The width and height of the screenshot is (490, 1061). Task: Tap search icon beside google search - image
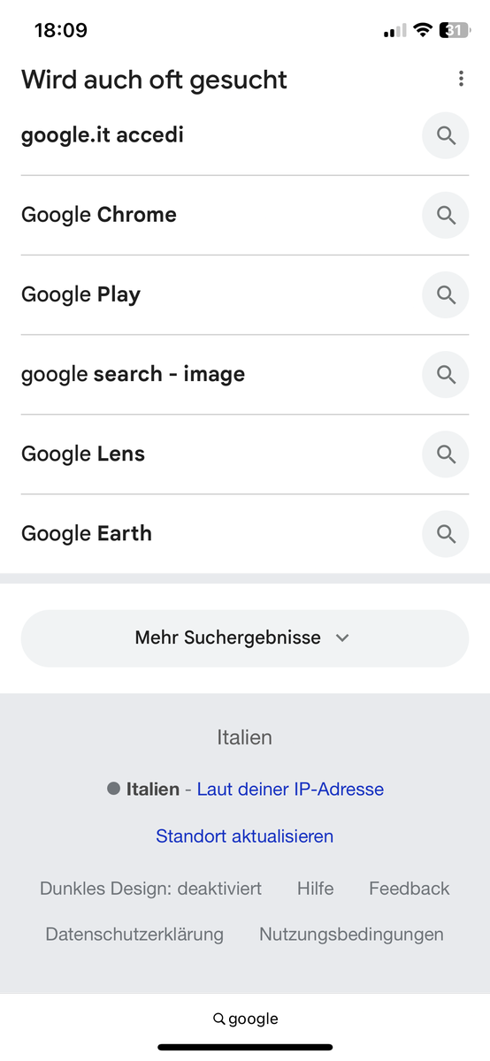click(x=446, y=374)
